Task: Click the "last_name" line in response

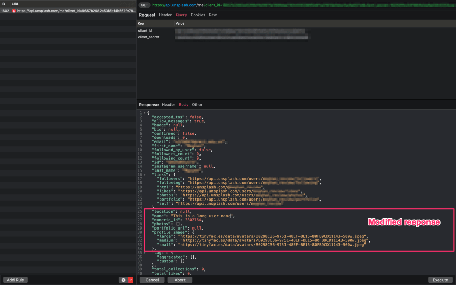Action: [177, 170]
